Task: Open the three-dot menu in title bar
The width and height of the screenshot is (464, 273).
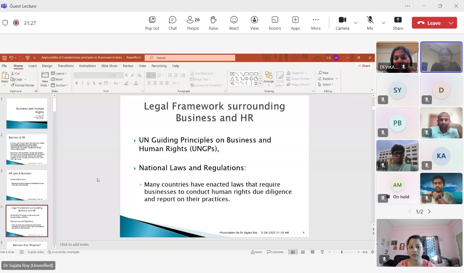Action: [x=407, y=6]
